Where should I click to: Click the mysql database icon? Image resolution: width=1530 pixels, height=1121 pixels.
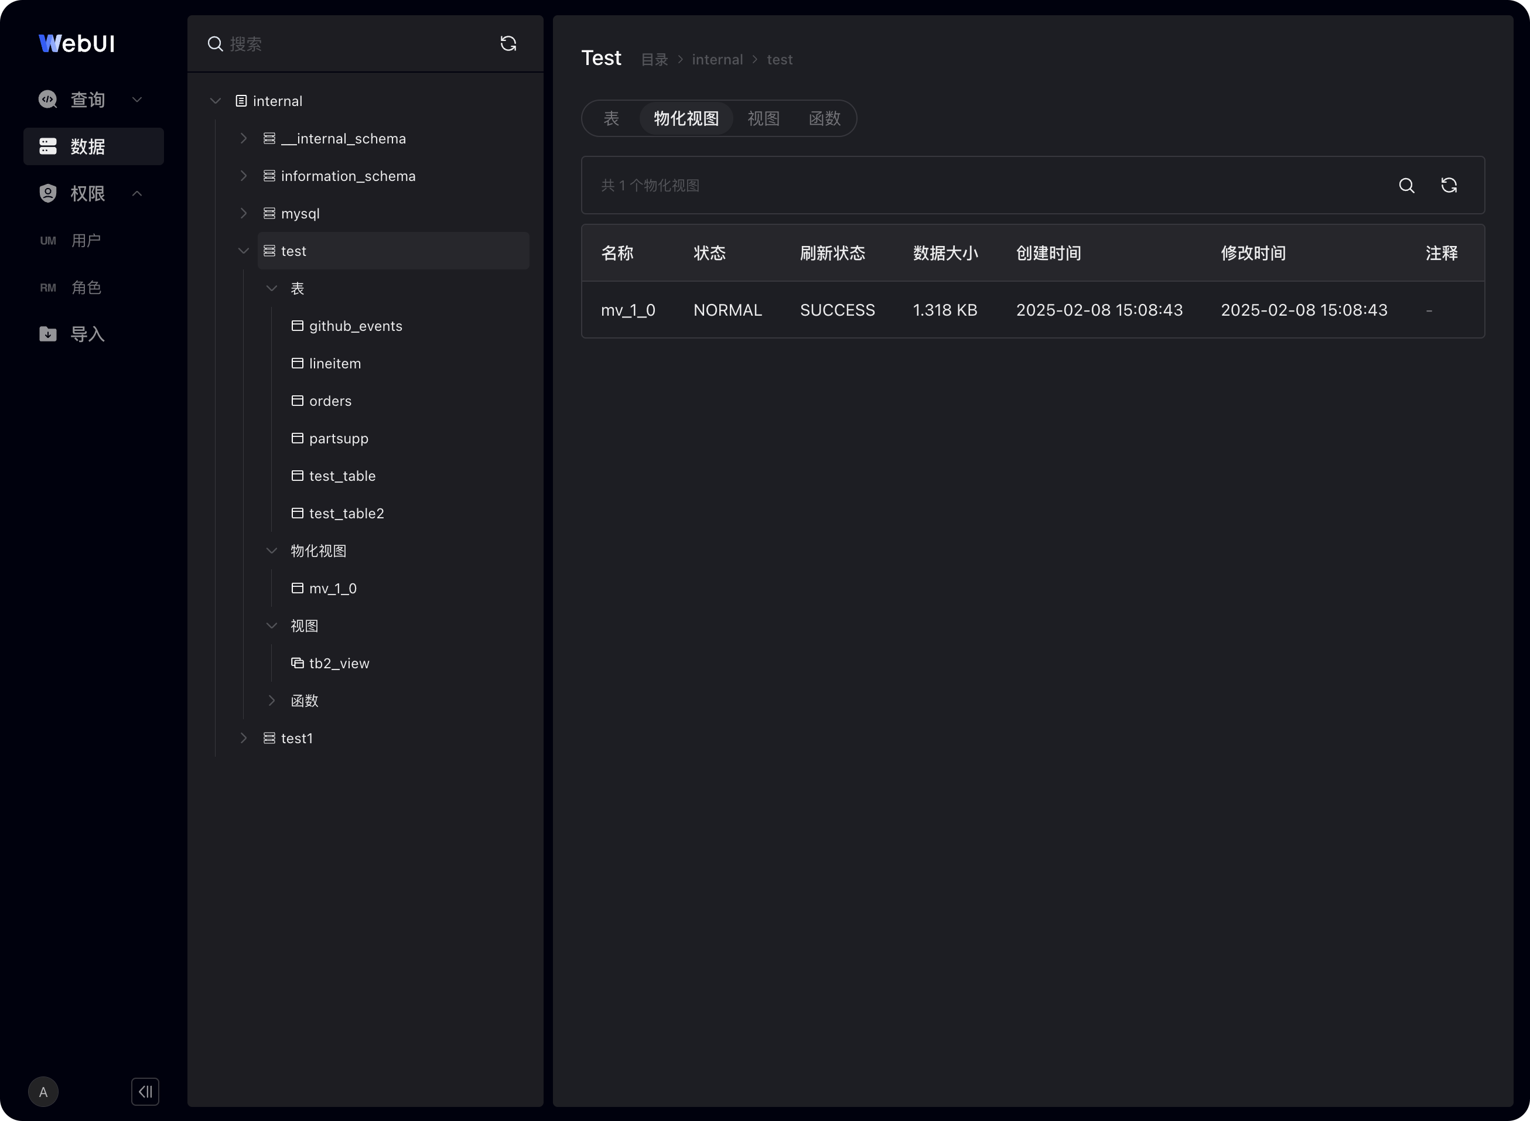[x=269, y=213]
